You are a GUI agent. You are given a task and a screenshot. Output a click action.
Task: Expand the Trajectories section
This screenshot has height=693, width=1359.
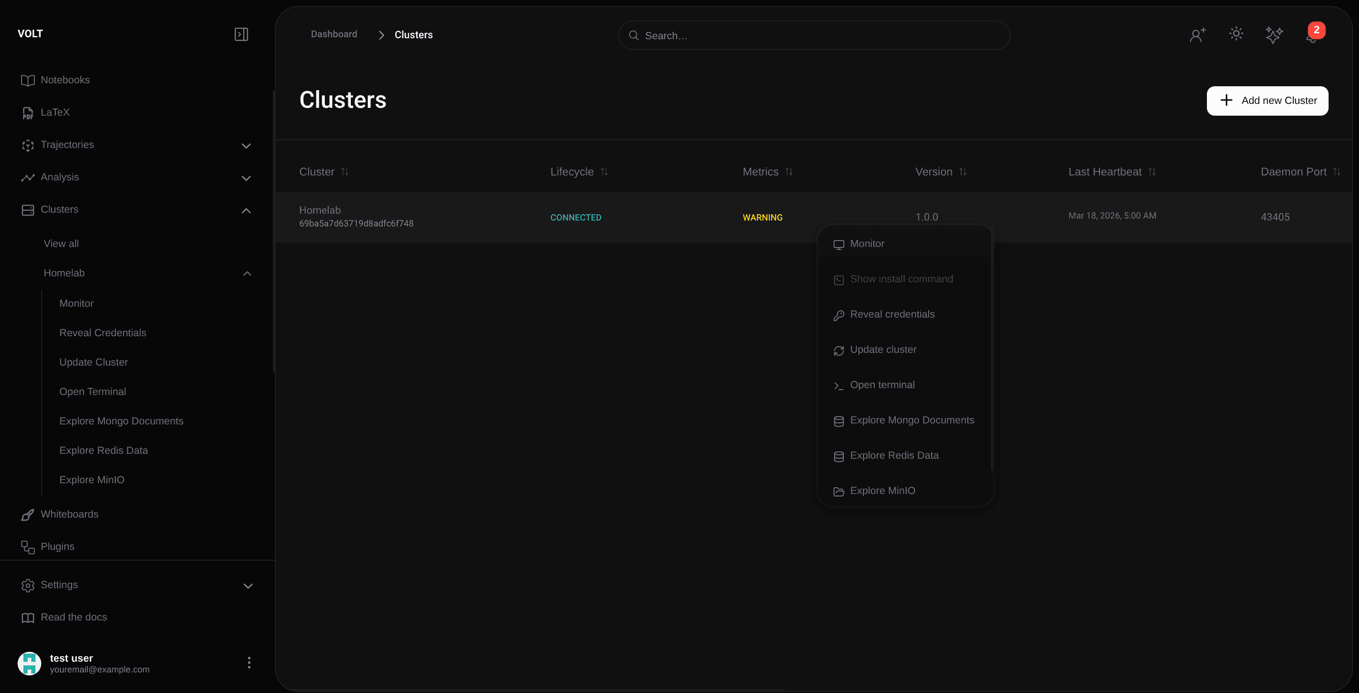[246, 146]
